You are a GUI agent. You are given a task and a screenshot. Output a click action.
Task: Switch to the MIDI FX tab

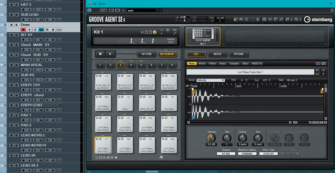(257, 63)
